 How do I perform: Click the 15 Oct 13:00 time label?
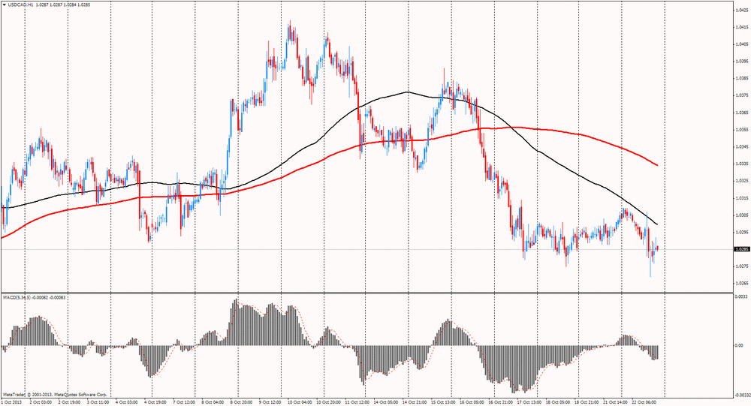pos(444,402)
